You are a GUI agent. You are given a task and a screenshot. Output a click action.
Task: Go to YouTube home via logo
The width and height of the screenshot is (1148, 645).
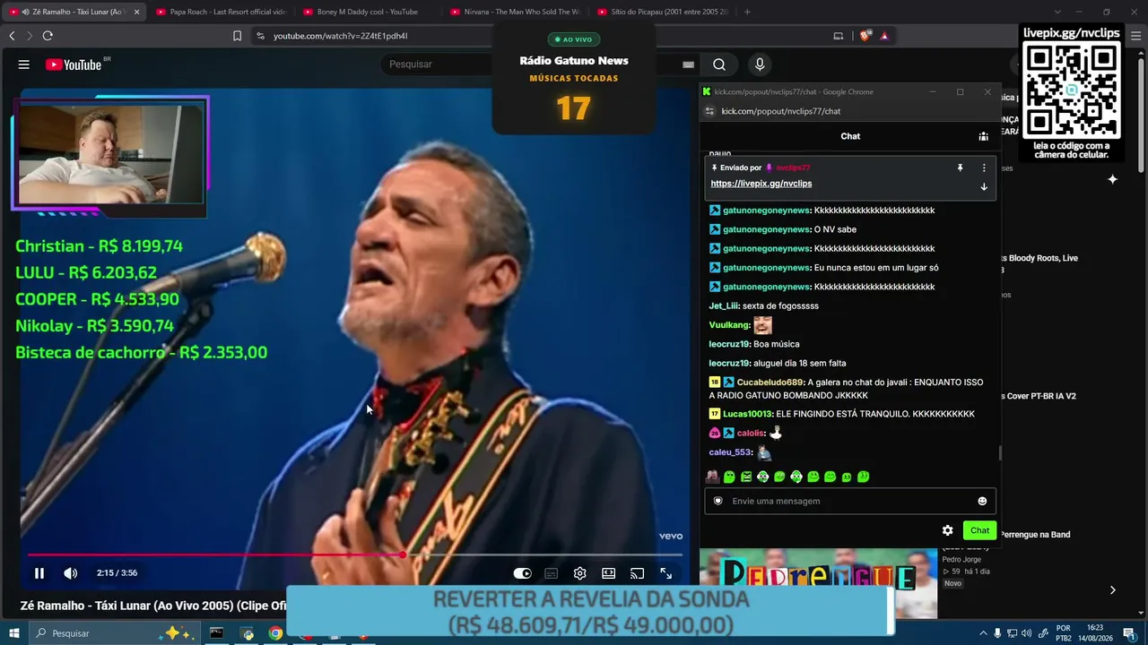tap(74, 64)
